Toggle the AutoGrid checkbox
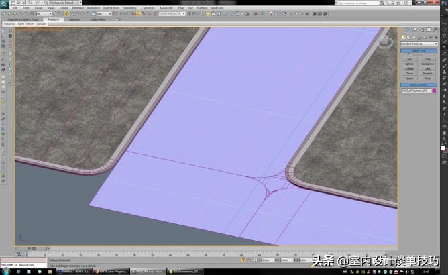This screenshot has height=275, width=448. pyautogui.click(x=410, y=54)
